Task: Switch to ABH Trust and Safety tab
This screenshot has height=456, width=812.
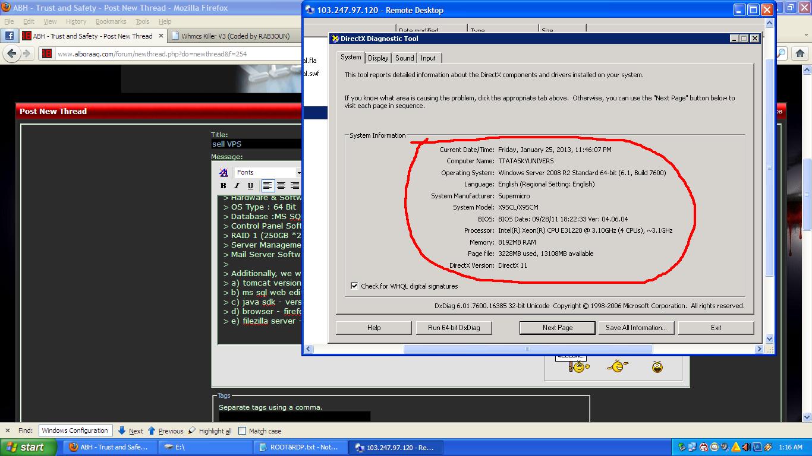Action: coord(93,36)
